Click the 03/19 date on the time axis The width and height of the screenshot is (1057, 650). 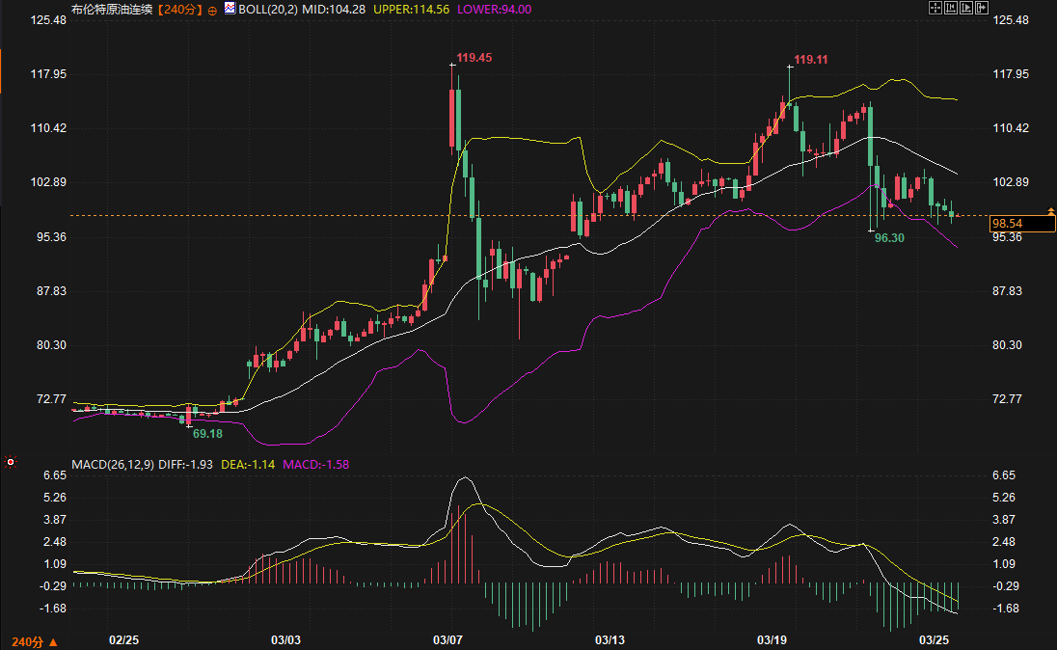tap(772, 640)
